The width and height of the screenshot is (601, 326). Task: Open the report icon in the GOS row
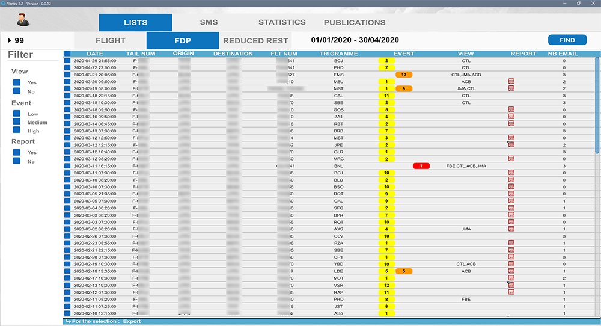511,109
